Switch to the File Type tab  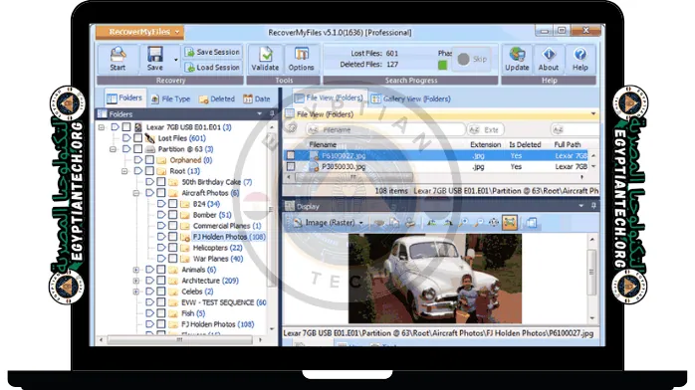point(171,98)
